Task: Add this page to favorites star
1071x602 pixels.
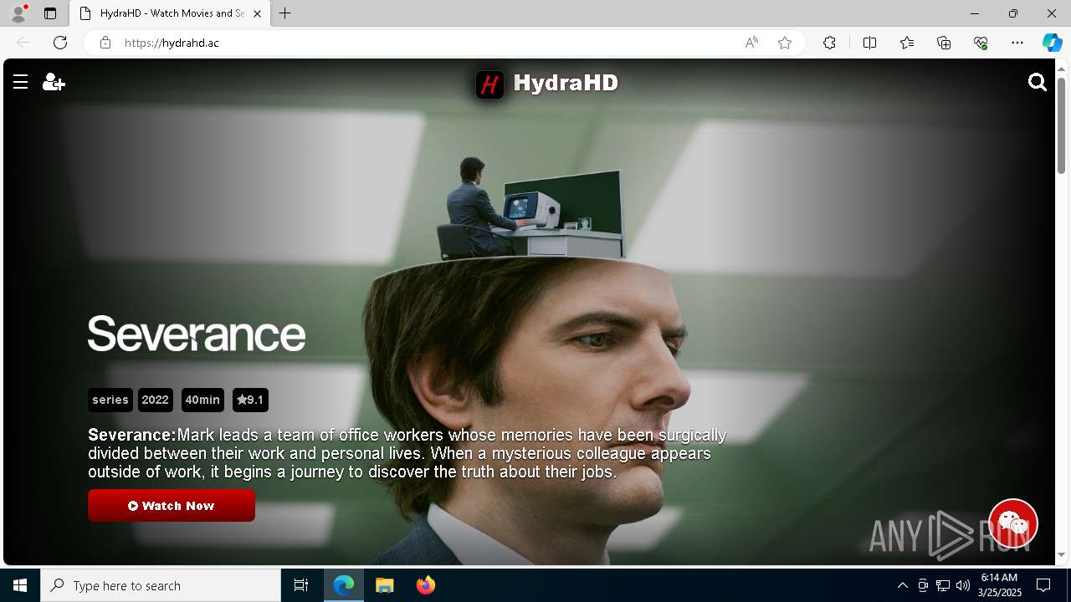Action: (785, 43)
